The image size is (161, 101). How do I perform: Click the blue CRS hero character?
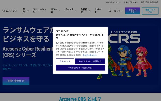click(124, 61)
